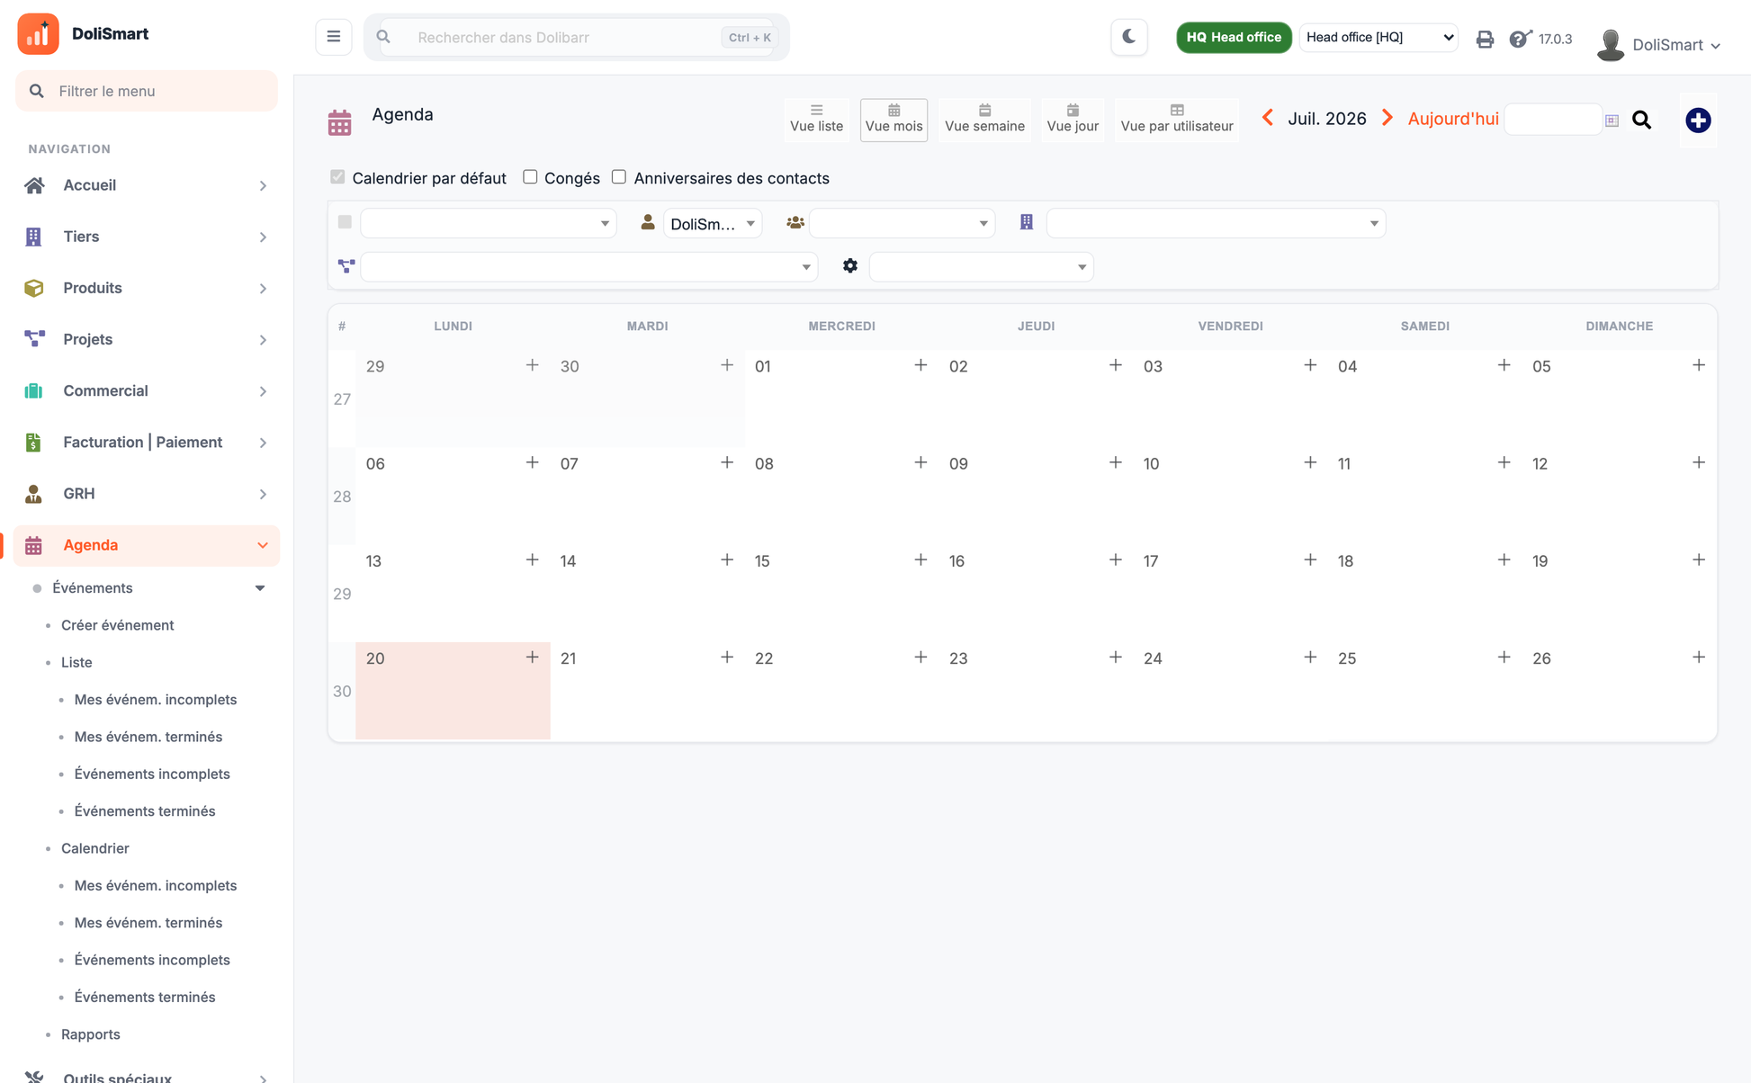This screenshot has height=1083, width=1751.
Task: Add event on day 20 plus icon
Action: pyautogui.click(x=532, y=658)
